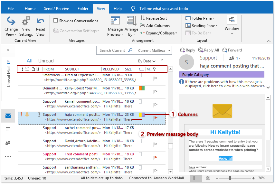This screenshot has height=184, width=275.
Task: Toggle Reverse Sort order
Action: pyautogui.click(x=154, y=18)
